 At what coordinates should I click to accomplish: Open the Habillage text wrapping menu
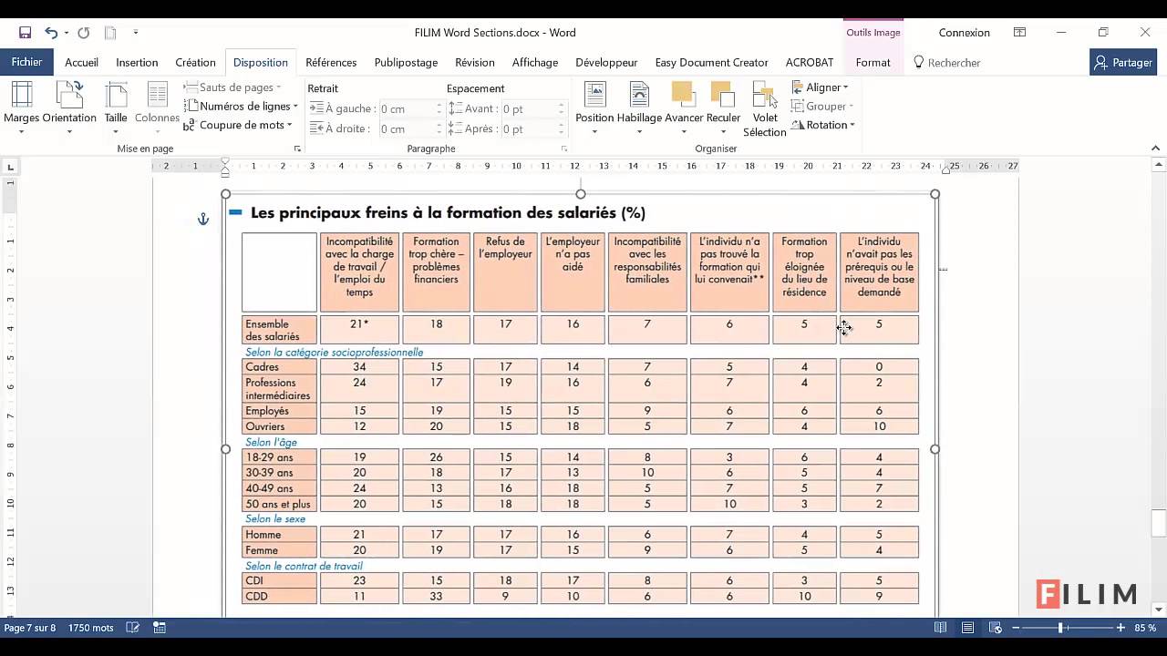[x=639, y=108]
